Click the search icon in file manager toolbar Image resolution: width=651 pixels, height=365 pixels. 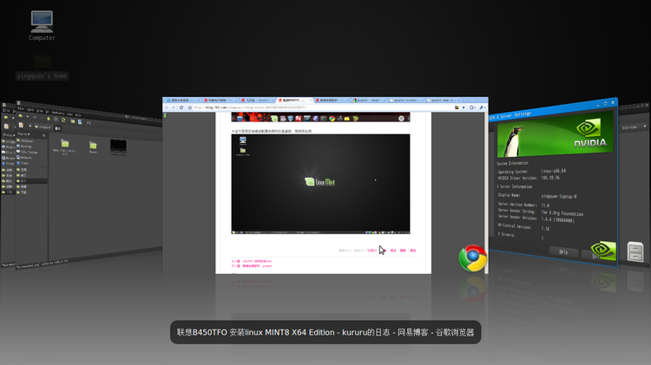coord(89,123)
